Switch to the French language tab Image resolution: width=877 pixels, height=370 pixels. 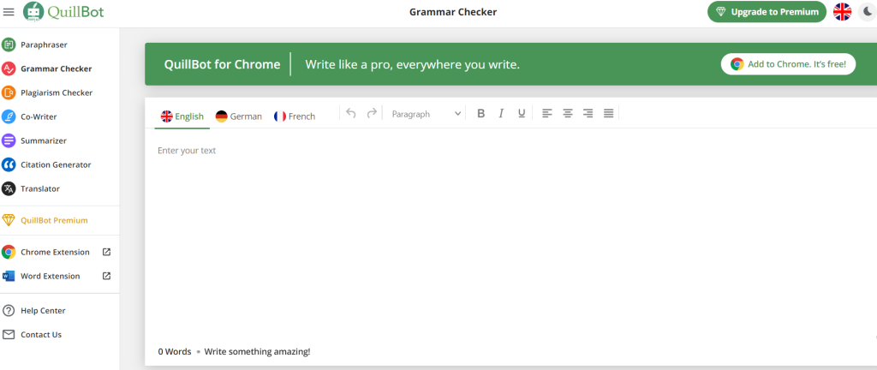[295, 116]
